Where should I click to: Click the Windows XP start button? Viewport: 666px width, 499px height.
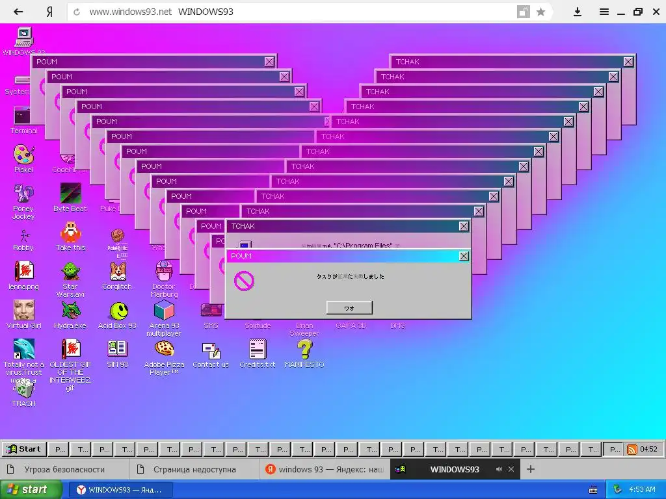31,490
